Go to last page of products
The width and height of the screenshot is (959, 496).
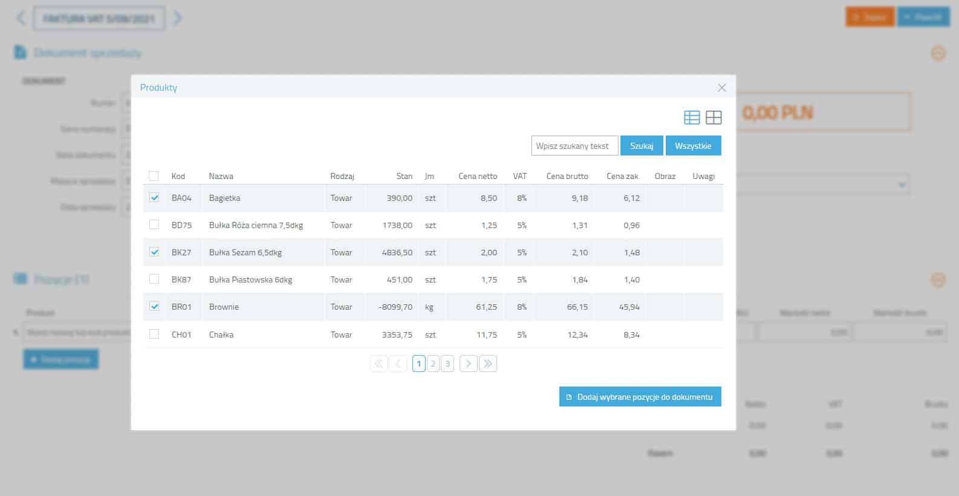[488, 364]
